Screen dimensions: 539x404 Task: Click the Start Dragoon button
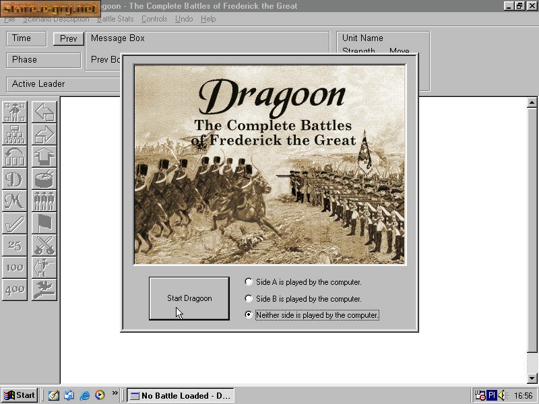pos(189,299)
